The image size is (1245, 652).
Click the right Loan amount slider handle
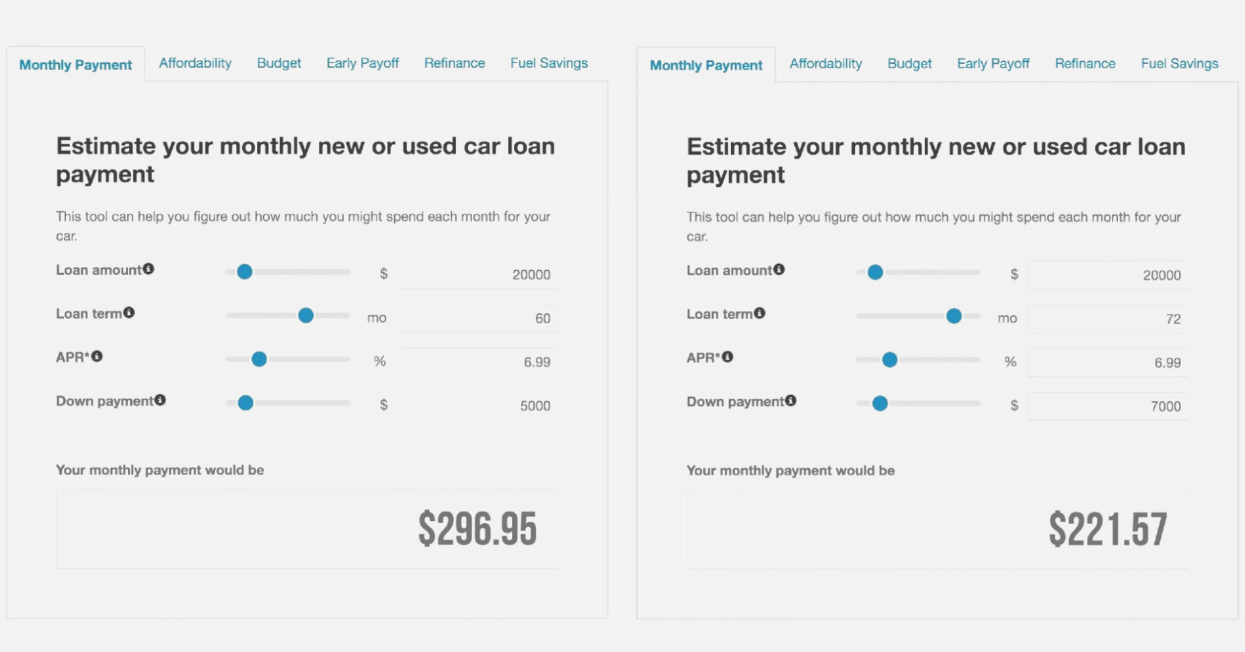coord(875,272)
